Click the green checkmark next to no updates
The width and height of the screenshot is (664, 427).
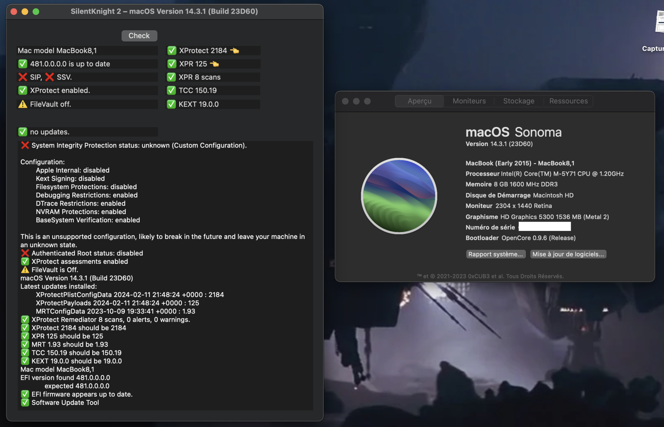(x=23, y=132)
